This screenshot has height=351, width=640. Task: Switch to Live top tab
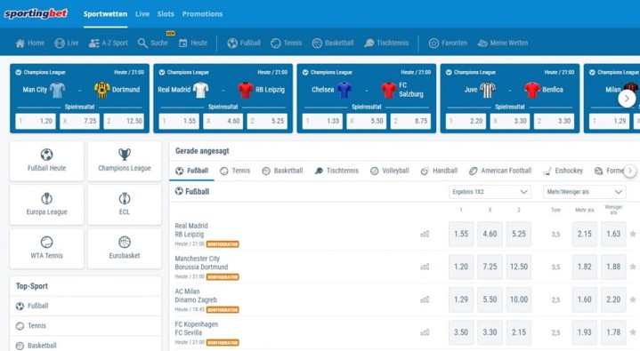[x=142, y=14]
